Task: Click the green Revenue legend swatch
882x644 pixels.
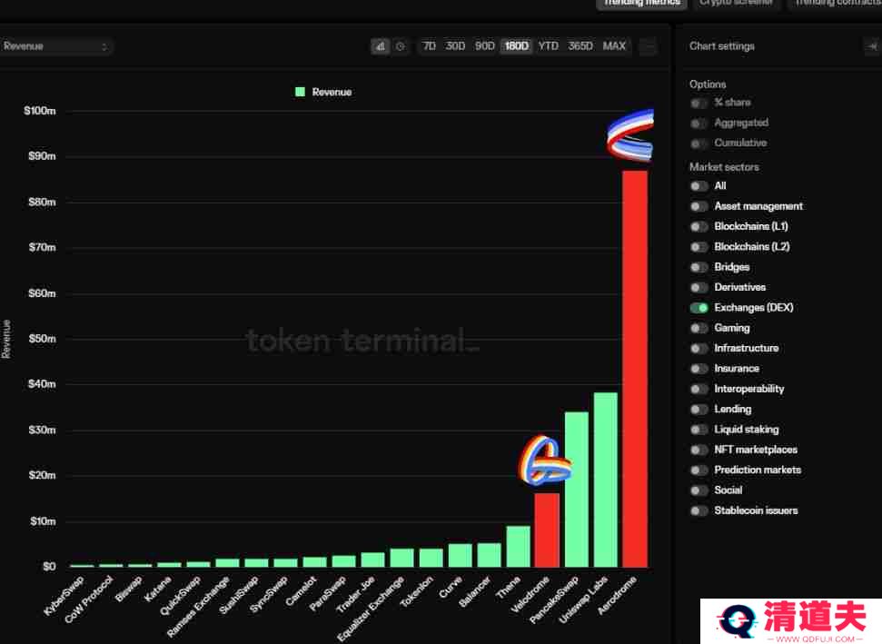Action: tap(300, 92)
